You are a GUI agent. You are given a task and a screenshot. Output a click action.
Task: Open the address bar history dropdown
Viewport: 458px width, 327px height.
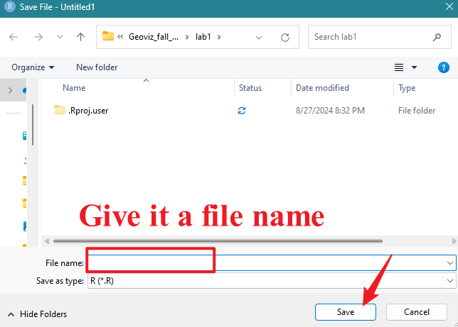coord(259,38)
